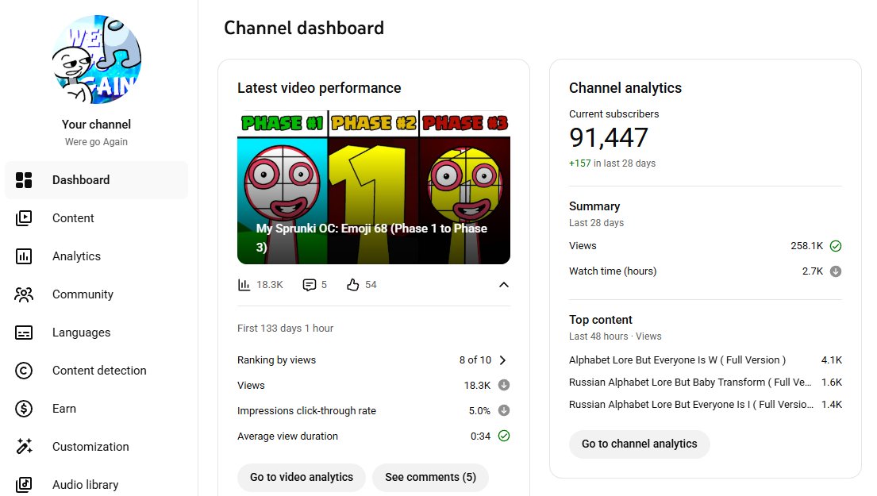Click the Customization magic wand icon

click(x=24, y=446)
